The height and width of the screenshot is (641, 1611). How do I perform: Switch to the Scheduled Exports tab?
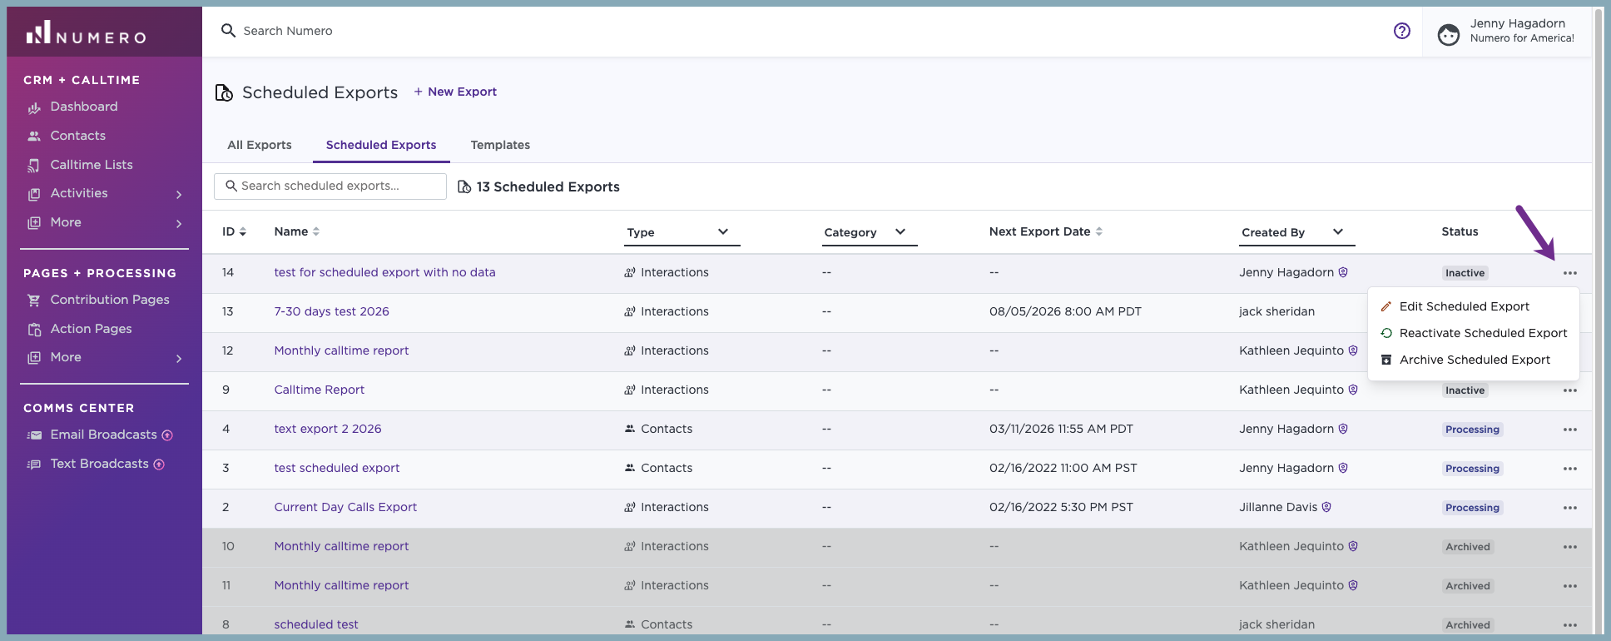(381, 145)
